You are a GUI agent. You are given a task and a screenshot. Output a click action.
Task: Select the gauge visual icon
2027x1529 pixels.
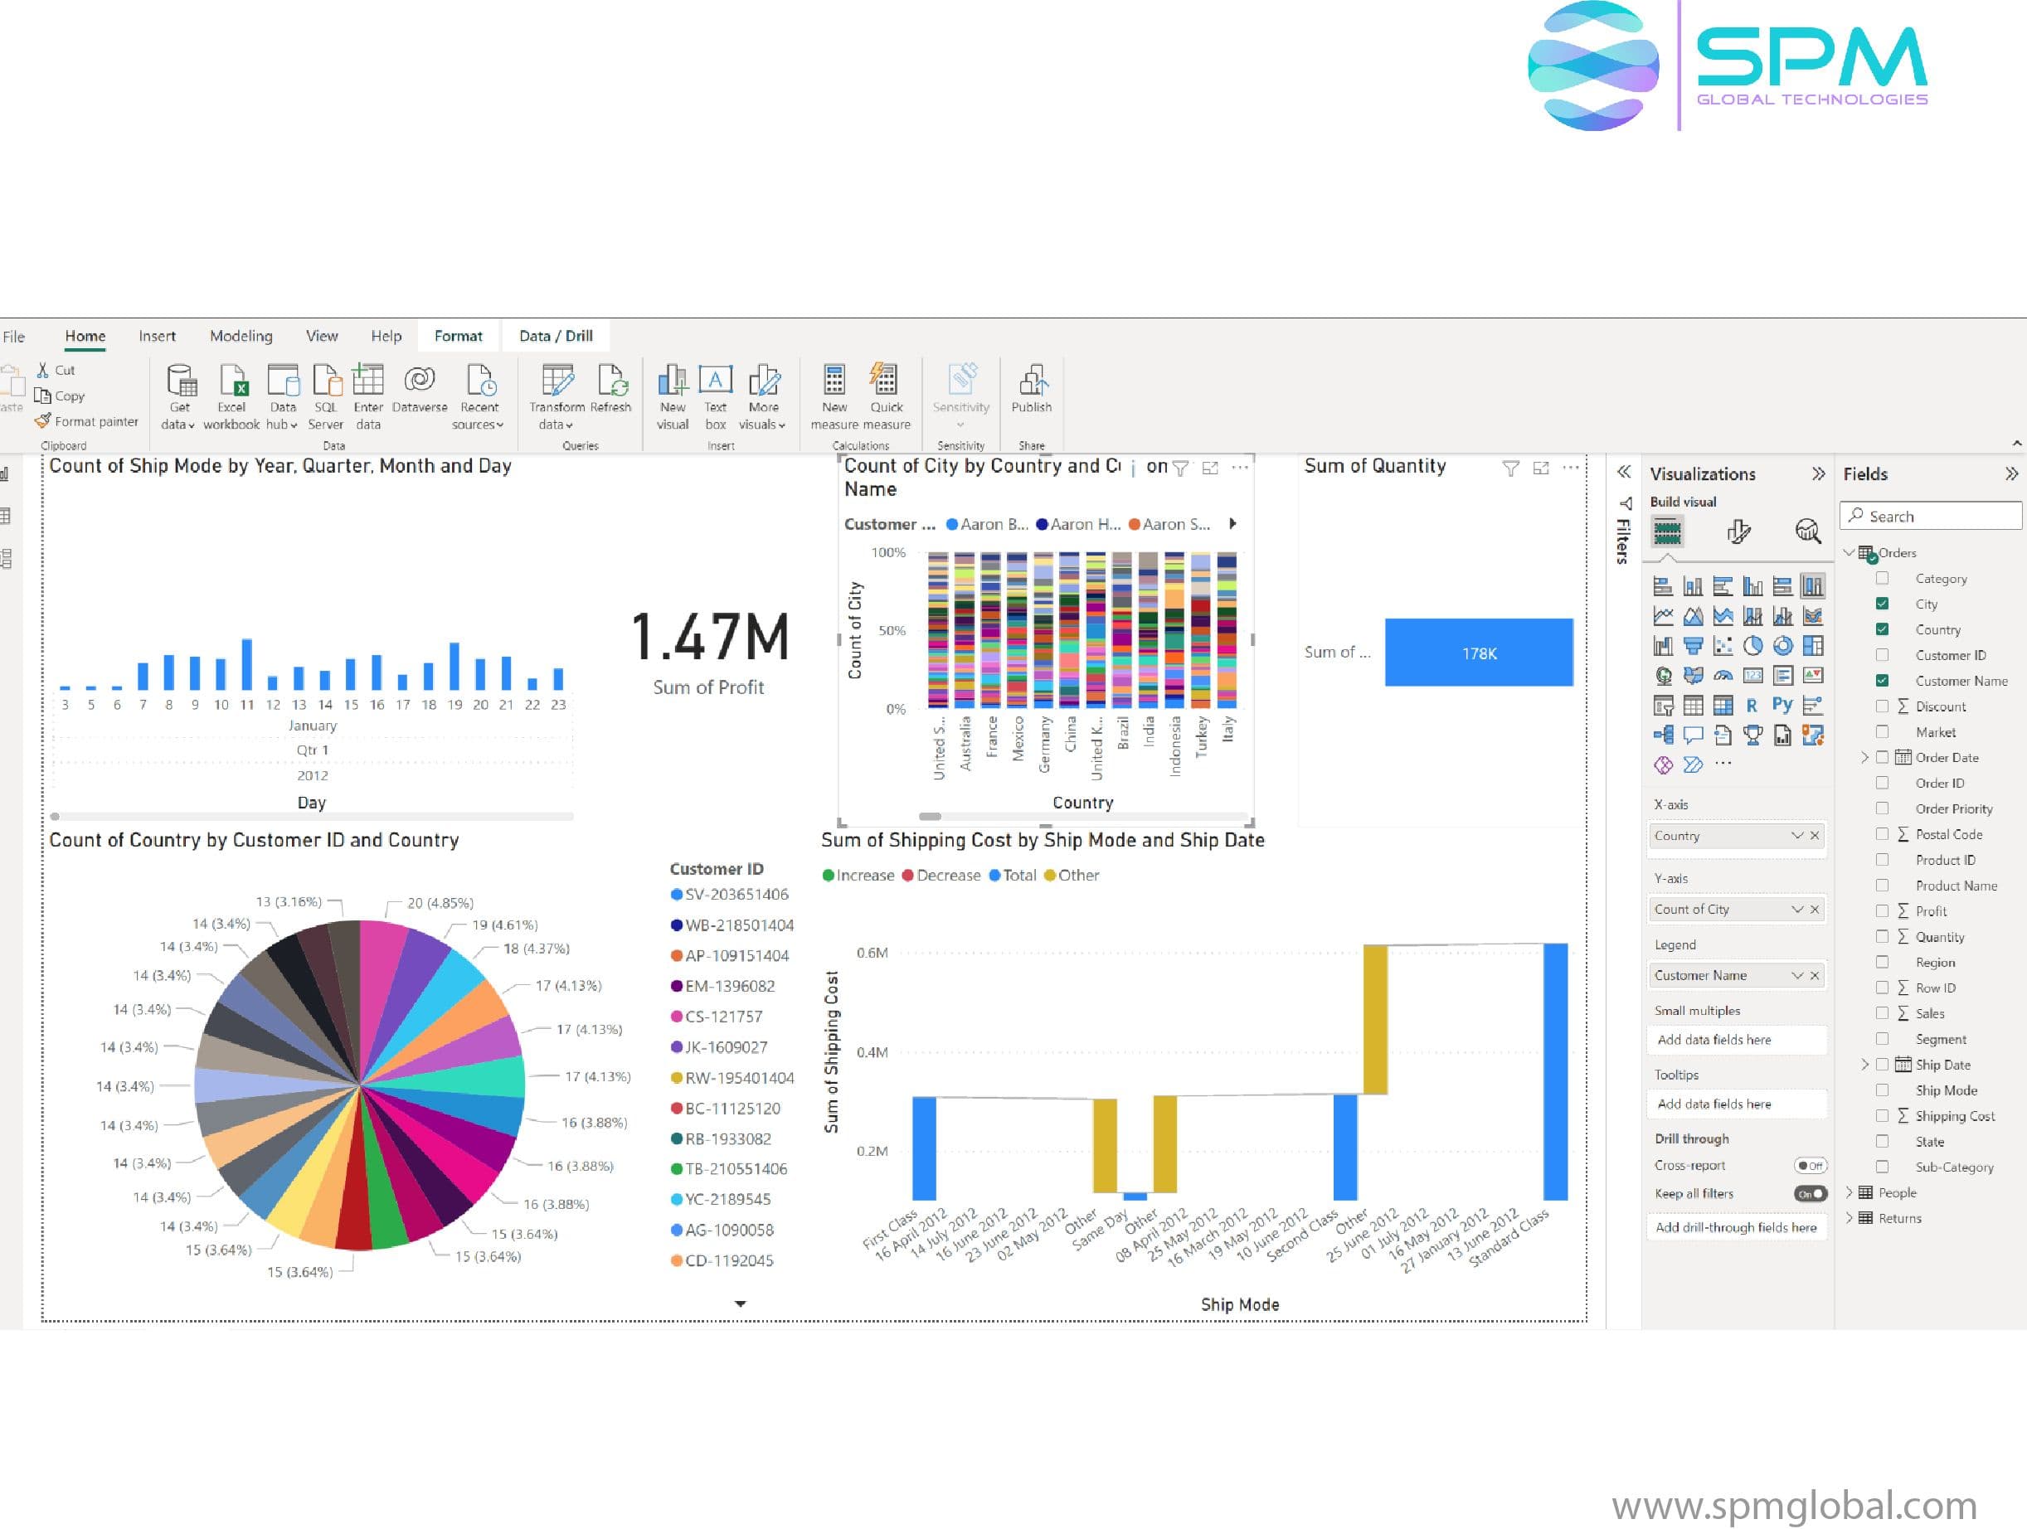pos(1723,675)
